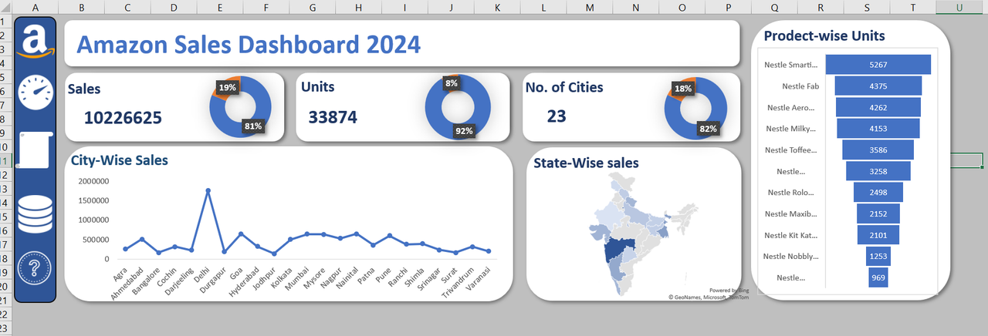Select the funnel bar showing 4153

pyautogui.click(x=878, y=128)
